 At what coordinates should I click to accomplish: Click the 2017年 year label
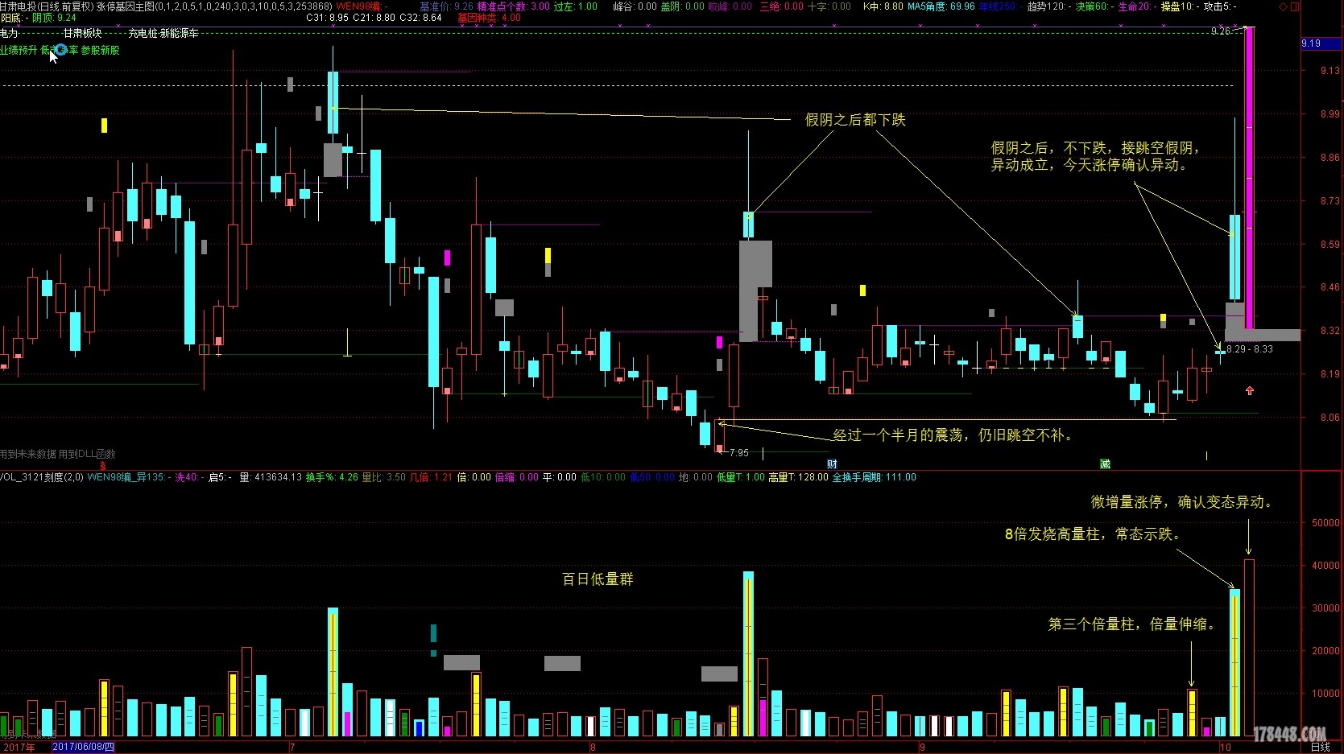point(18,748)
